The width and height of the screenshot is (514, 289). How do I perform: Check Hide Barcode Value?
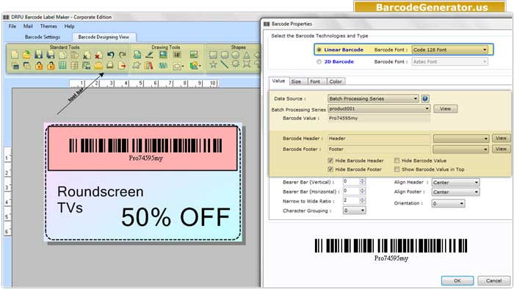(397, 161)
